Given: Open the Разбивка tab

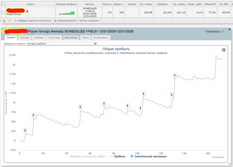Looking at the screenshot, I should point(39,38).
